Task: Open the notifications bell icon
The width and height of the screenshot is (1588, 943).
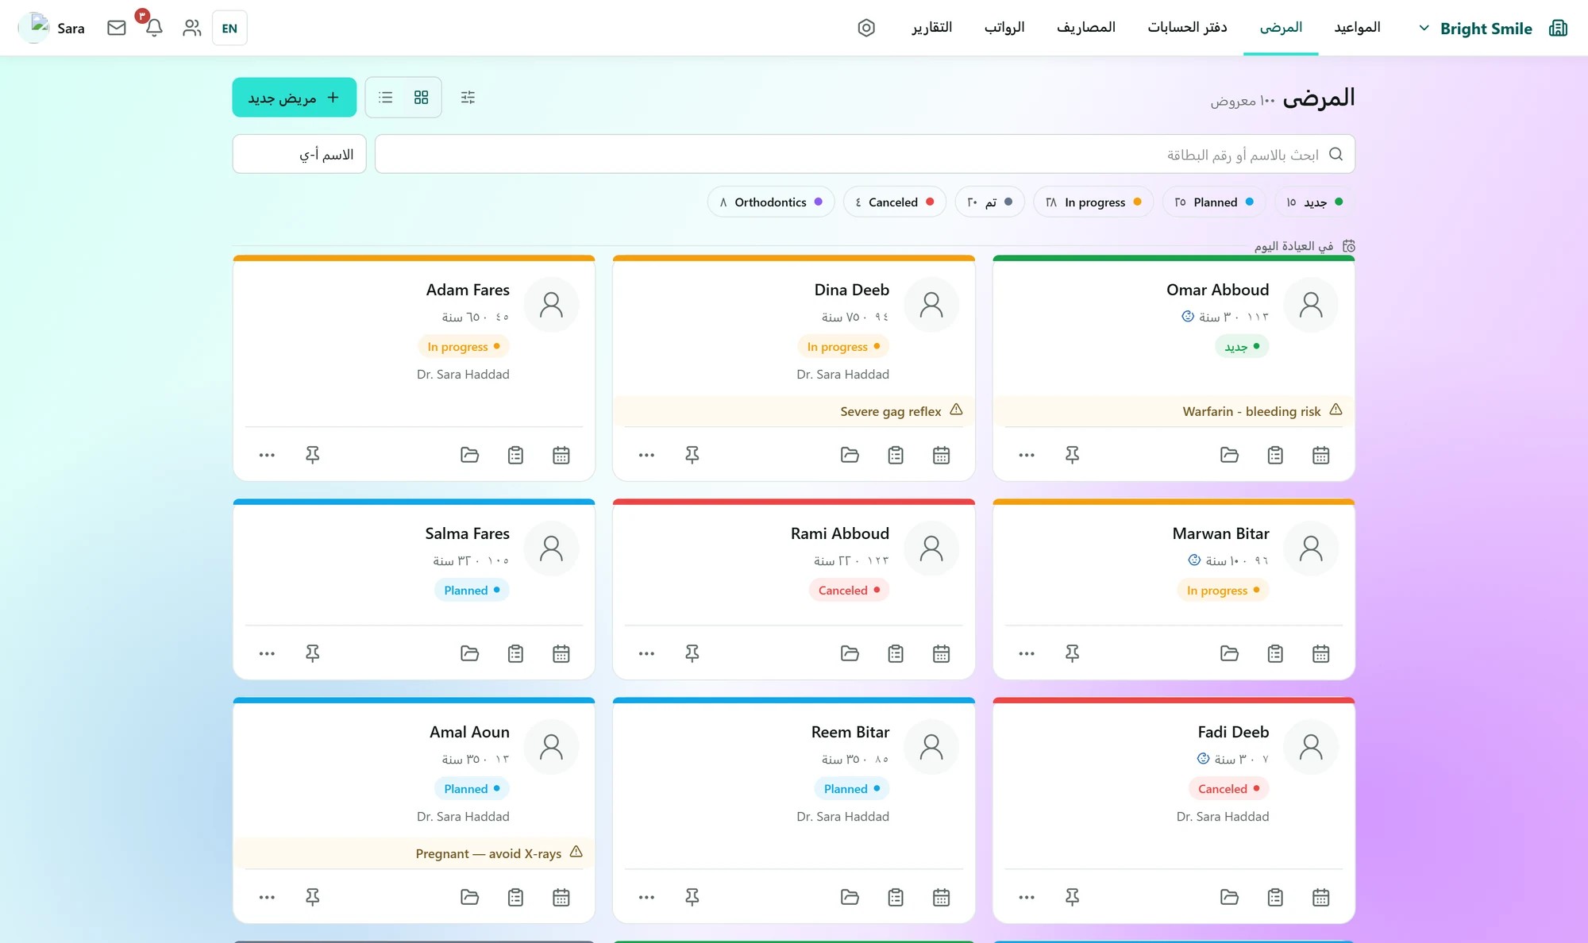Action: 154,28
